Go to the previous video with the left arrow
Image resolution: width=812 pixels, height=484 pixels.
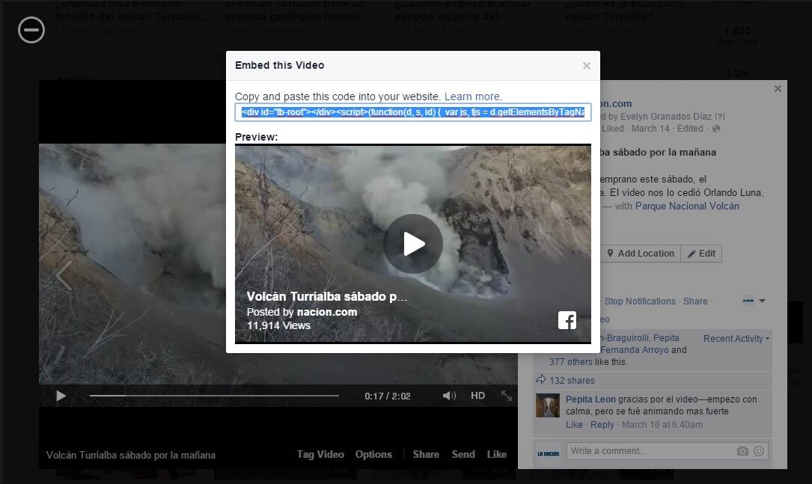(64, 275)
